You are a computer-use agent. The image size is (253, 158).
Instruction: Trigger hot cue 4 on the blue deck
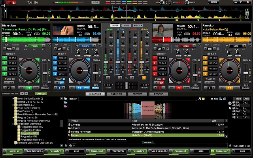[x=55, y=74]
